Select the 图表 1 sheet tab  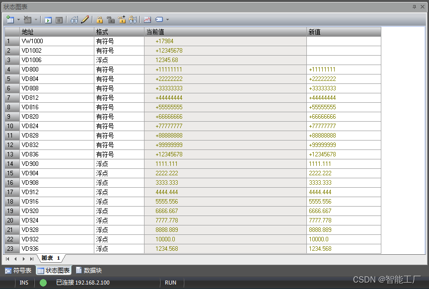pyautogui.click(x=51, y=258)
